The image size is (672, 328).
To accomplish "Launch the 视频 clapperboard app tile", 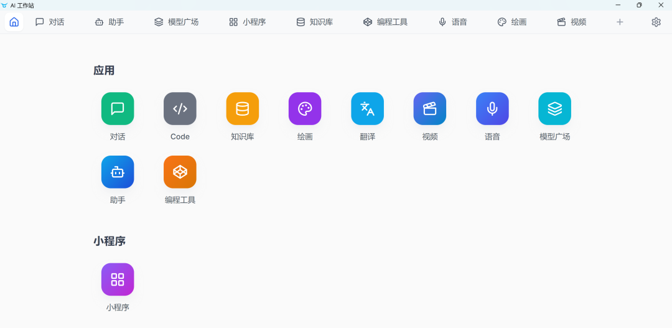I will click(430, 108).
